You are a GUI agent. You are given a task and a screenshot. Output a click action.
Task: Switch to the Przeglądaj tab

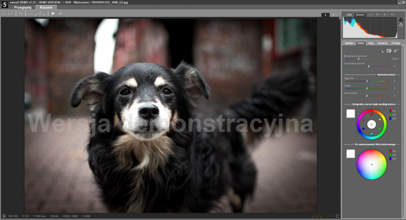pos(22,7)
